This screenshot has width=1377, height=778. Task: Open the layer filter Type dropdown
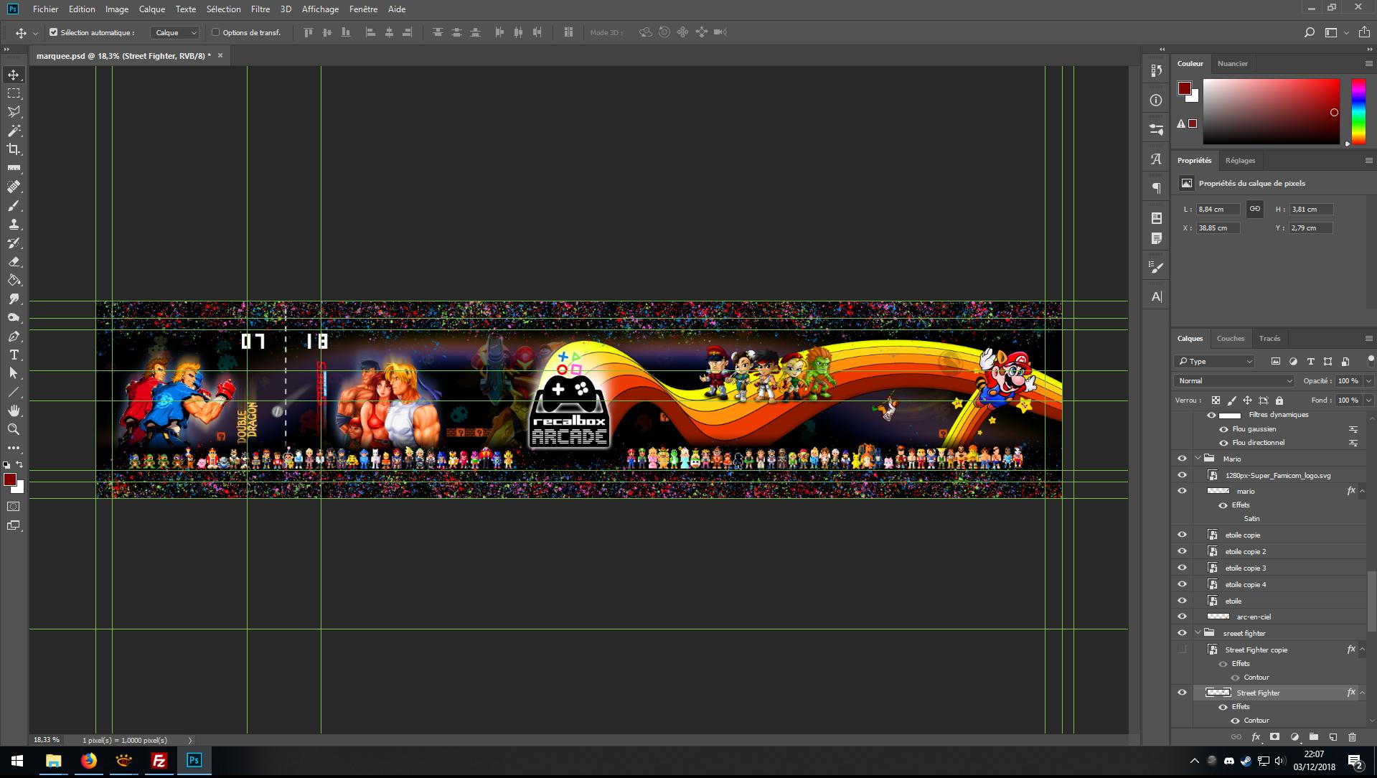pos(1215,362)
